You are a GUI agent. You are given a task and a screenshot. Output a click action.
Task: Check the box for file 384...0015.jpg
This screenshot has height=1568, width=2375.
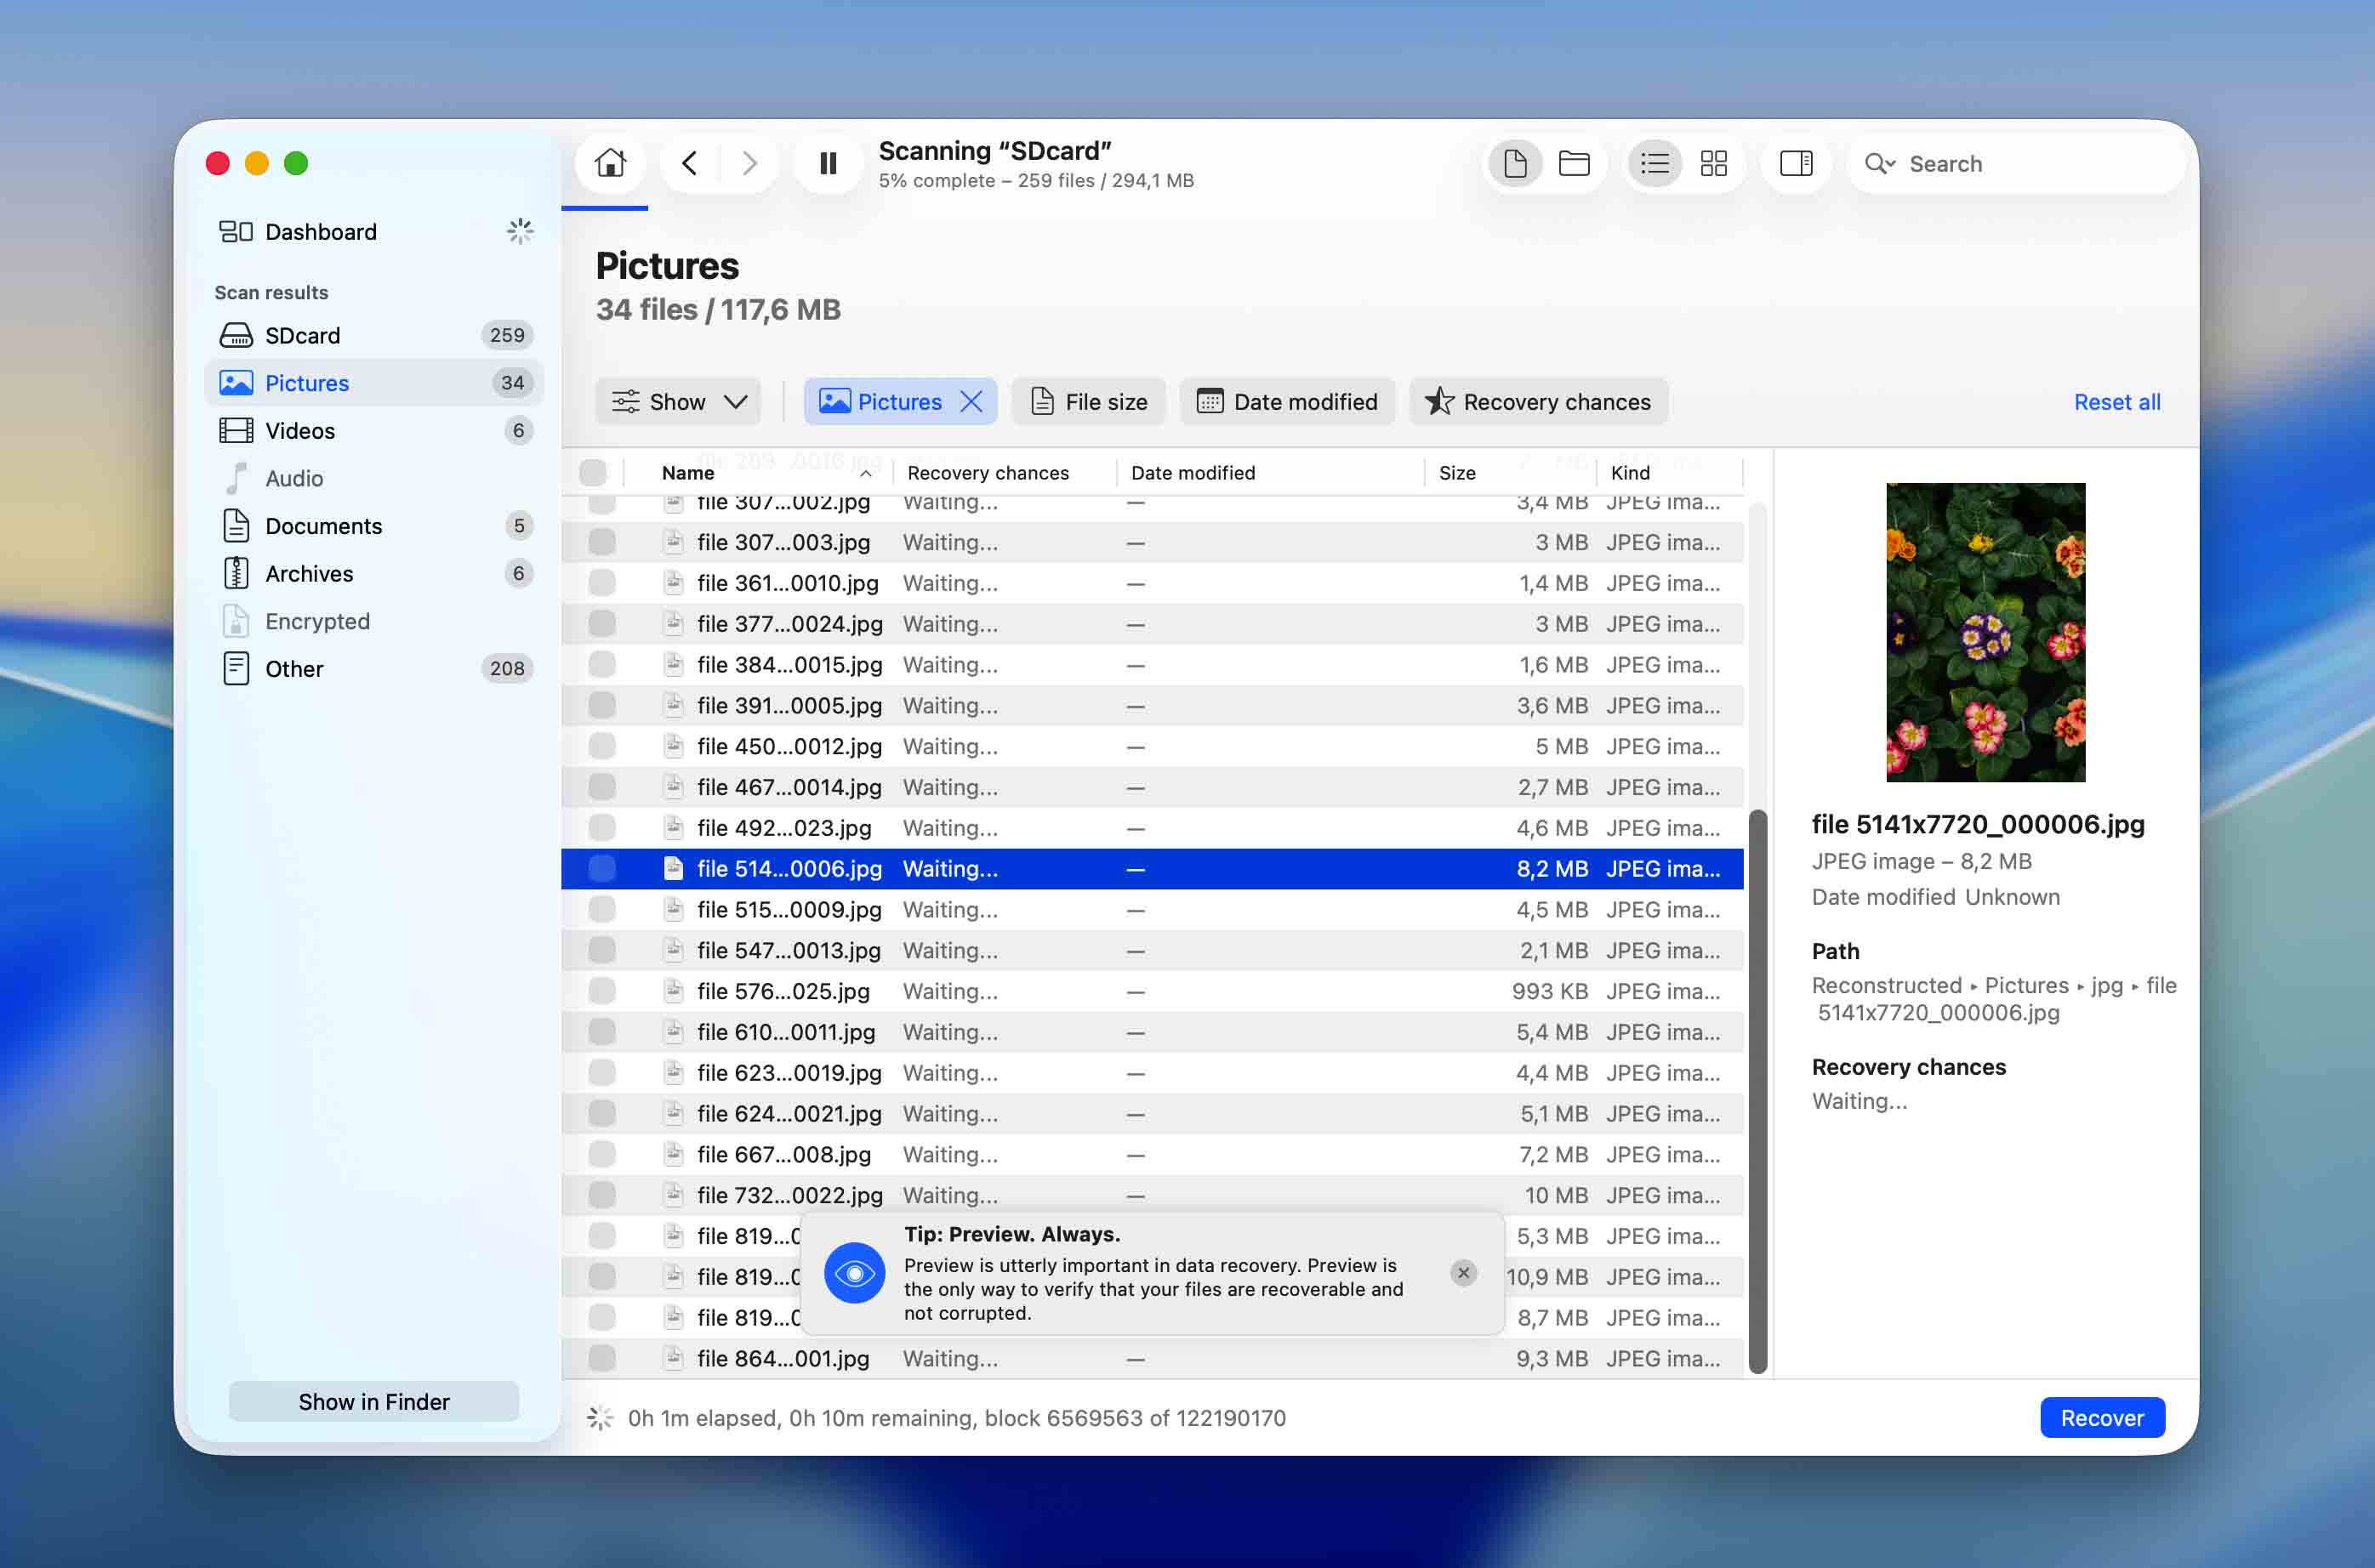coord(601,665)
